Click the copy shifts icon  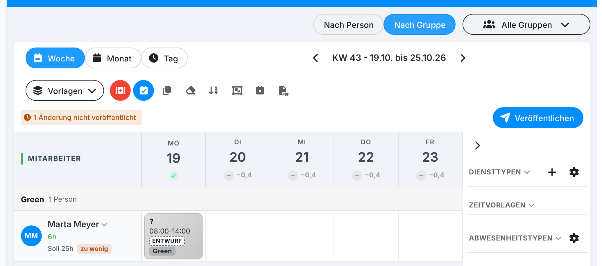tap(167, 90)
